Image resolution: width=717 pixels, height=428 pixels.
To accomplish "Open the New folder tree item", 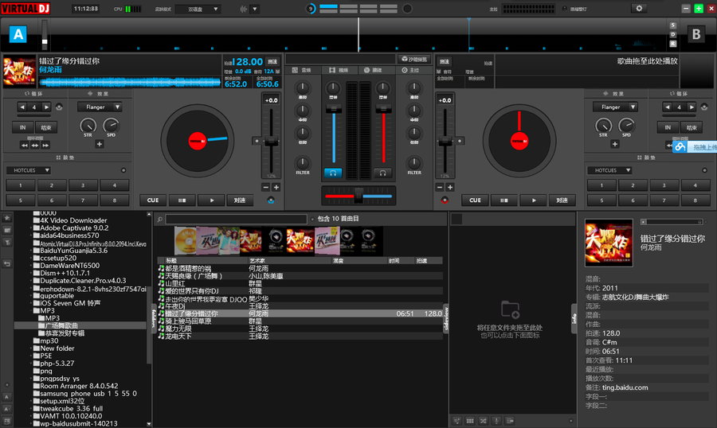I will [54, 348].
